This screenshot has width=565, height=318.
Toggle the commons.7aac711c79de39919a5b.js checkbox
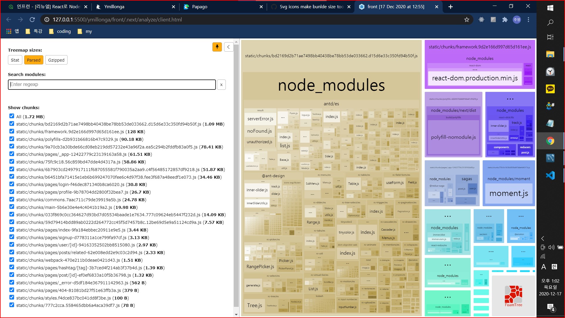12,199
